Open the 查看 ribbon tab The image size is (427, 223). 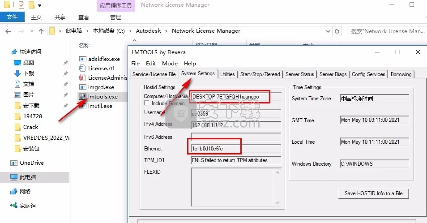(x=84, y=17)
